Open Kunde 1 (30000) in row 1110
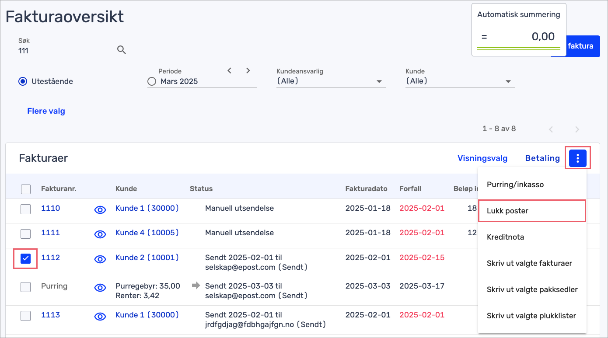Screen dimensions: 608x338 (147, 208)
